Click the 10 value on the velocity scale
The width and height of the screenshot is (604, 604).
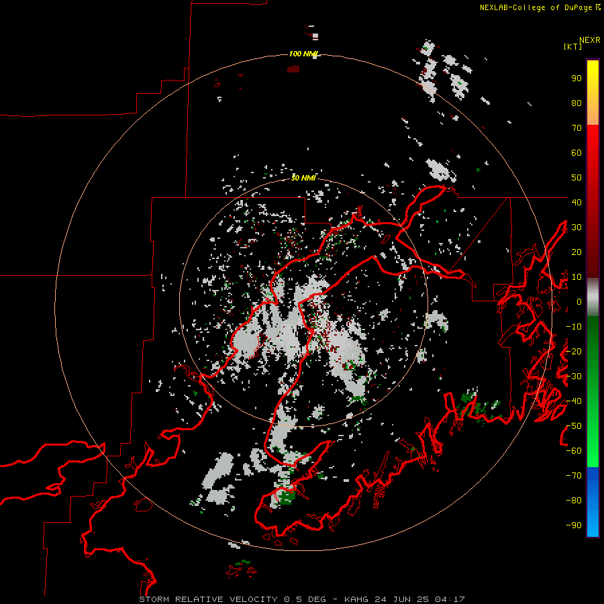pyautogui.click(x=576, y=277)
